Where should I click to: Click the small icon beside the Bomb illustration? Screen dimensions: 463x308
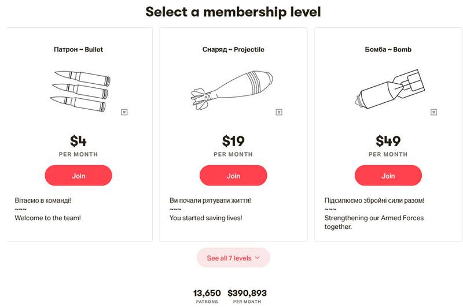pos(434,112)
